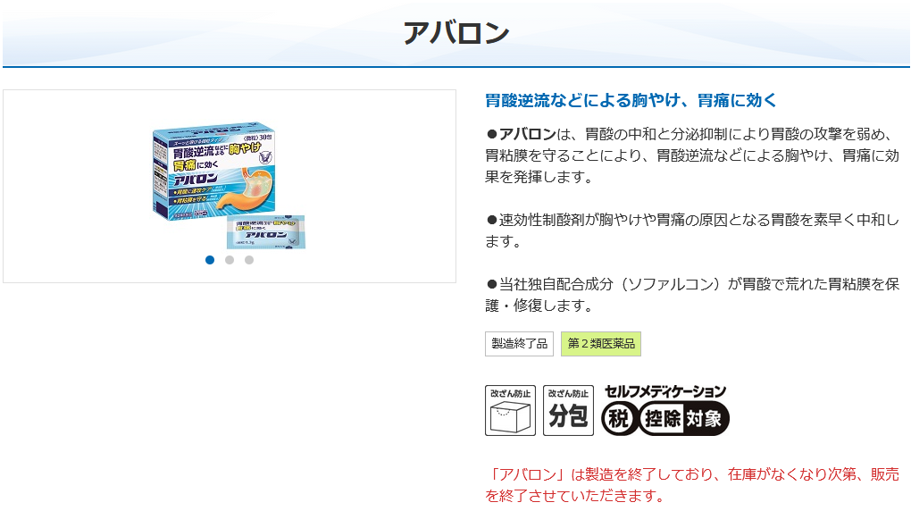
Task: Click the 税 circle in tax deduction mark
Action: click(x=618, y=418)
